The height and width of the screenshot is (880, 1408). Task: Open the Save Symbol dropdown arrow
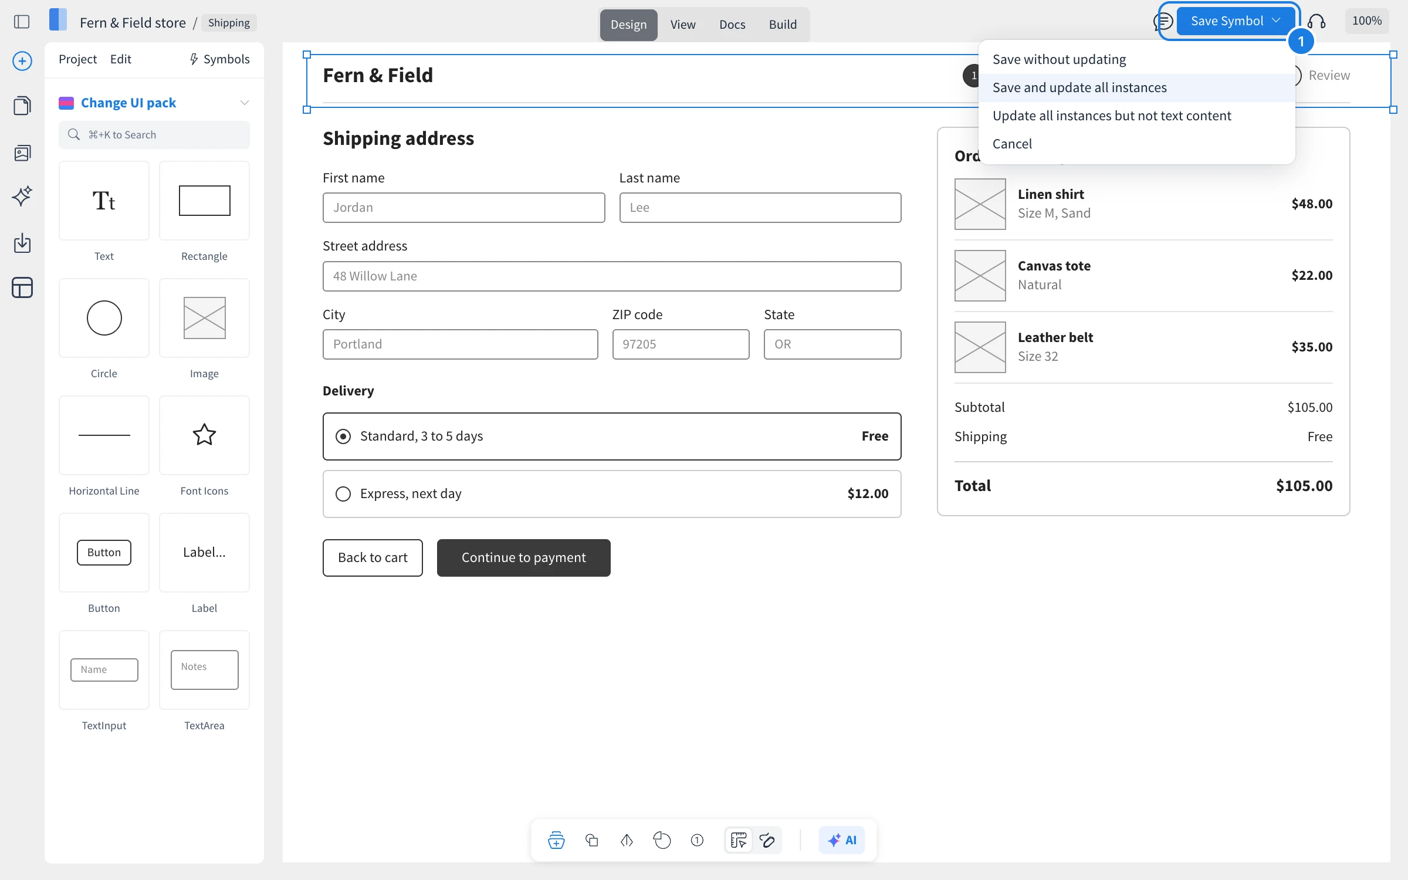(x=1275, y=21)
